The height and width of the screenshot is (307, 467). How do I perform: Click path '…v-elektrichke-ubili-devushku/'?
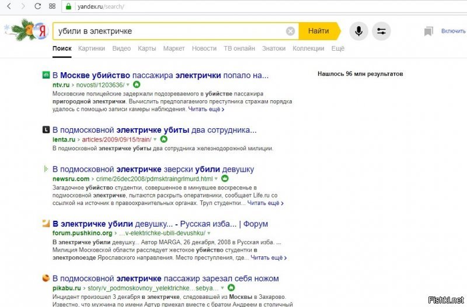[162, 233]
